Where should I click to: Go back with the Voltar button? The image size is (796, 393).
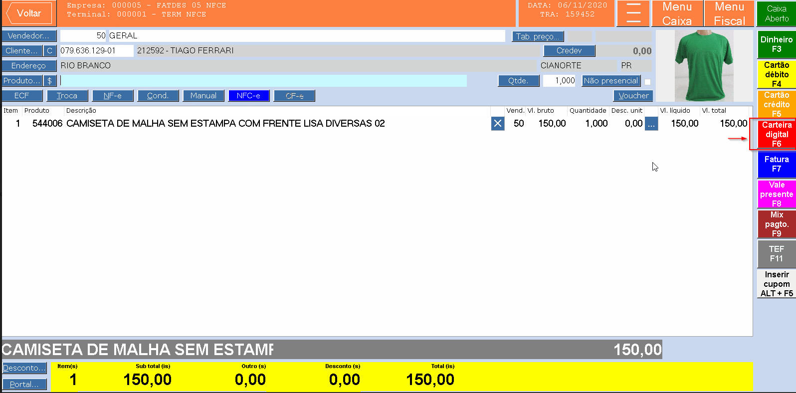pyautogui.click(x=28, y=13)
